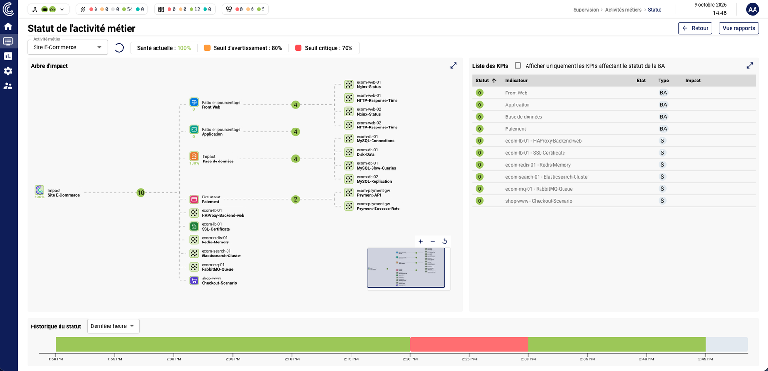
Task: Click the Centreon logo
Action: click(8, 9)
